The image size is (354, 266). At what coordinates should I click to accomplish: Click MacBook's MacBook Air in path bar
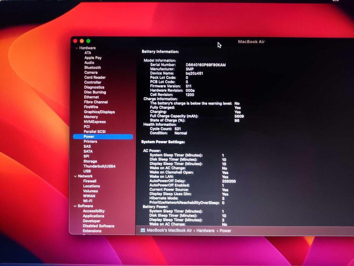[x=169, y=230]
